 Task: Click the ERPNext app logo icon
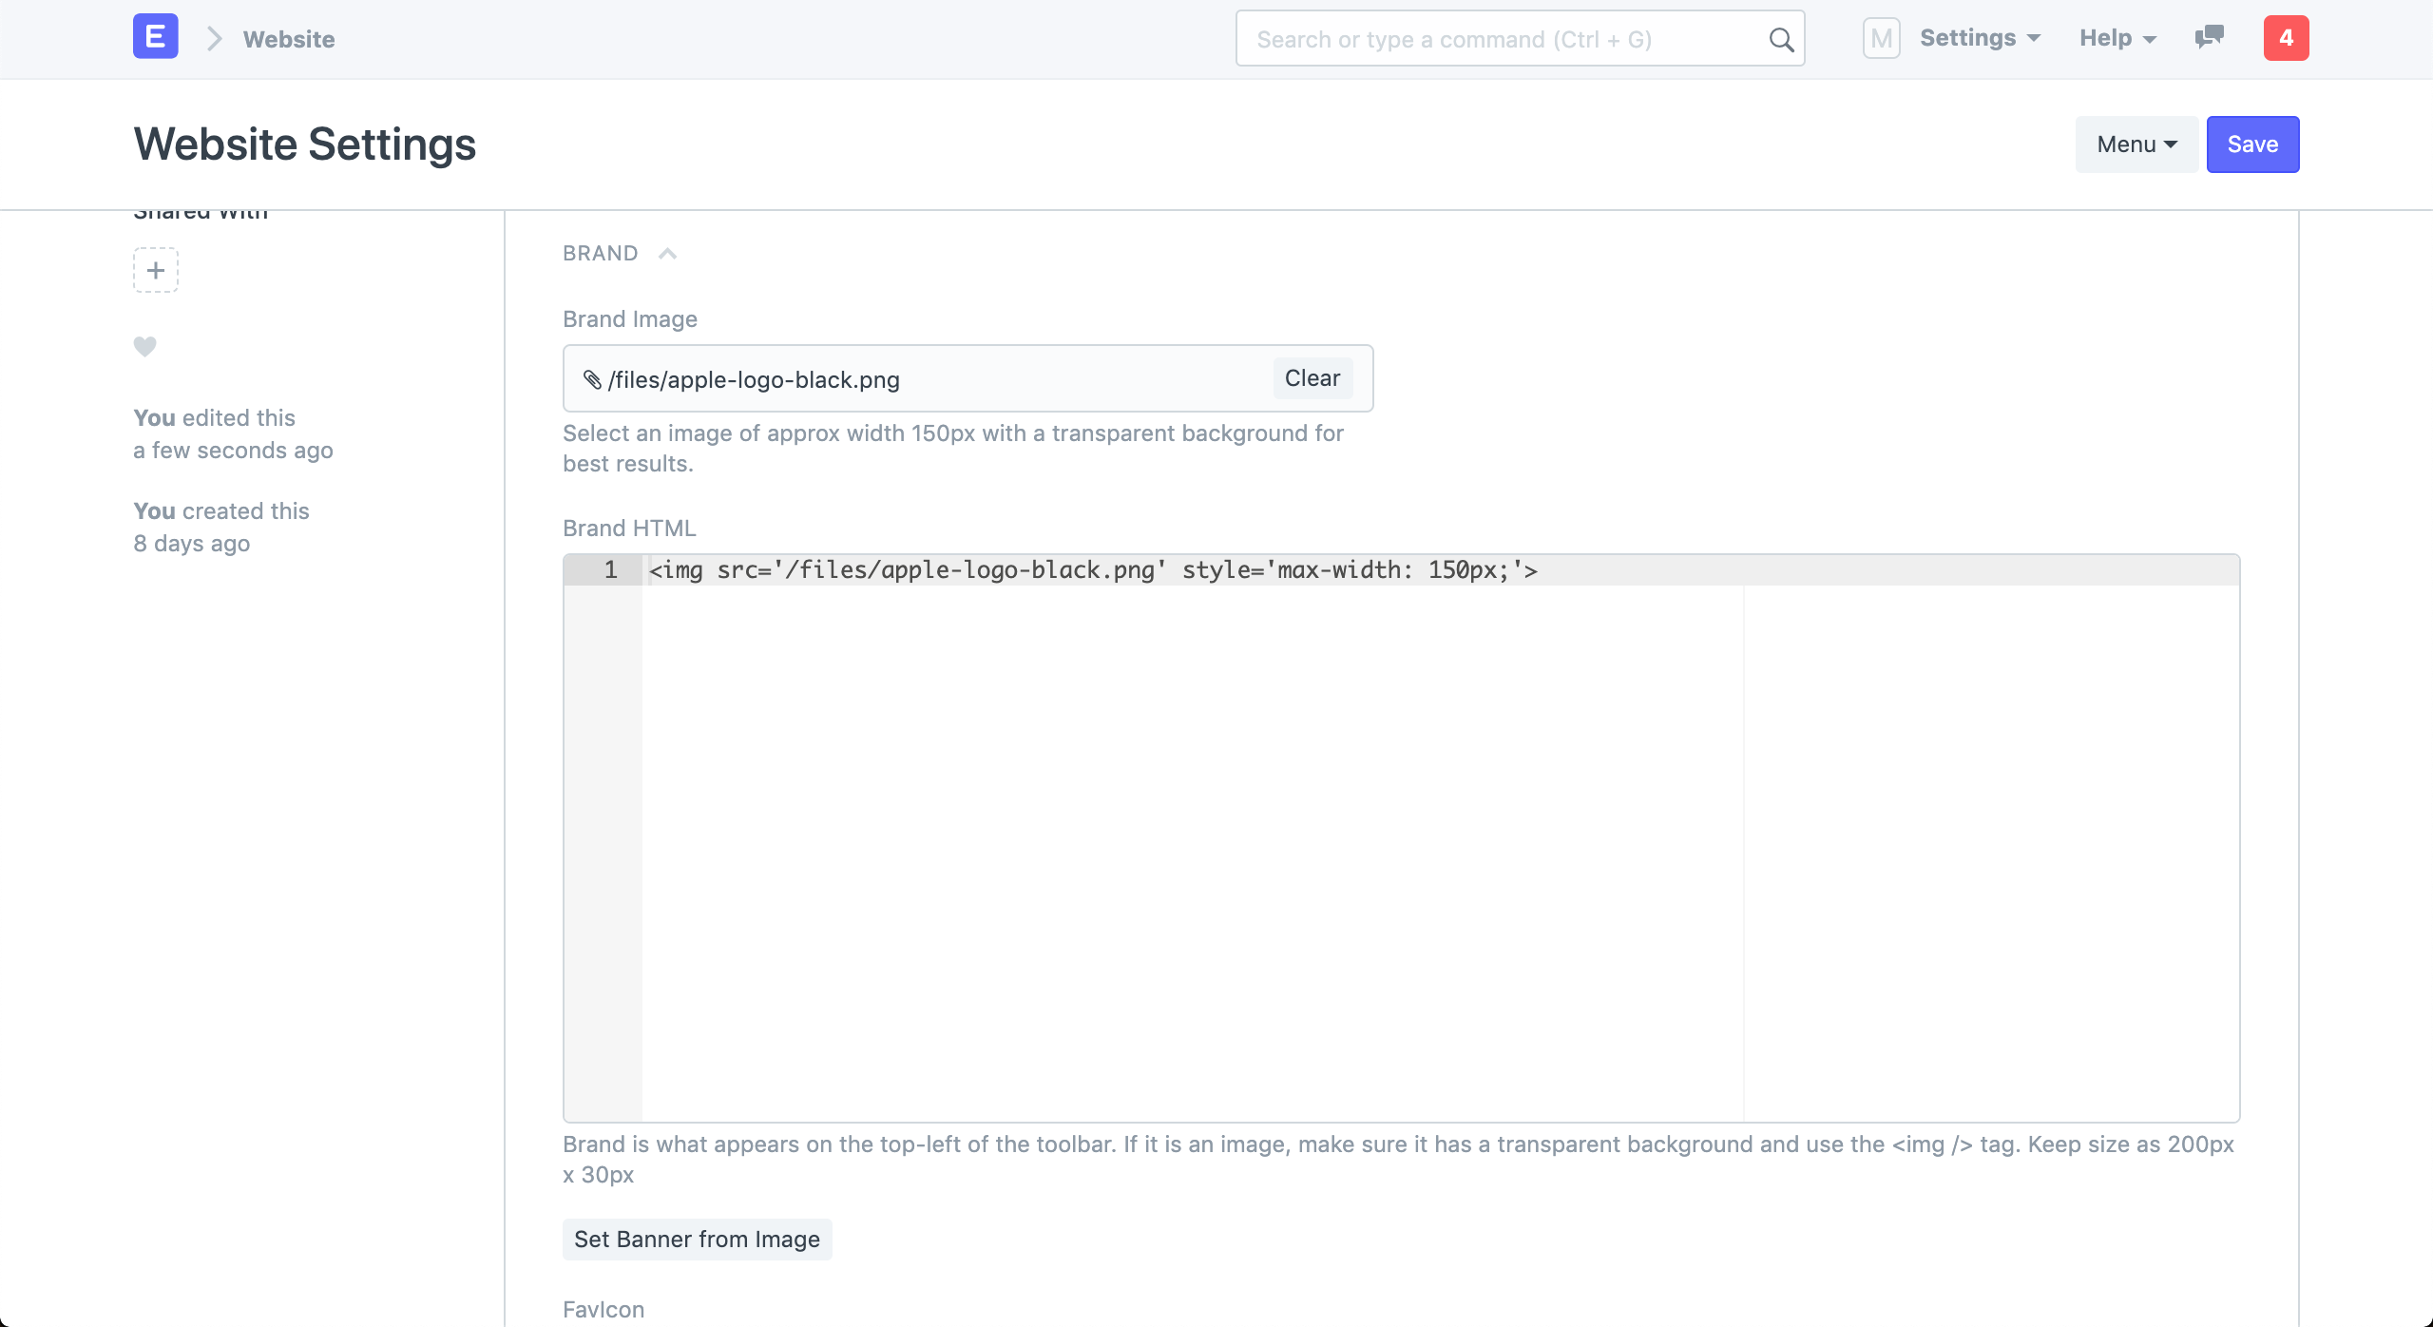coord(154,36)
